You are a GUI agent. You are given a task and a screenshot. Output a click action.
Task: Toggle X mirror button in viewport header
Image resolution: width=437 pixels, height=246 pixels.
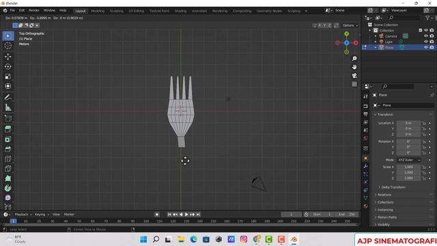320,25
